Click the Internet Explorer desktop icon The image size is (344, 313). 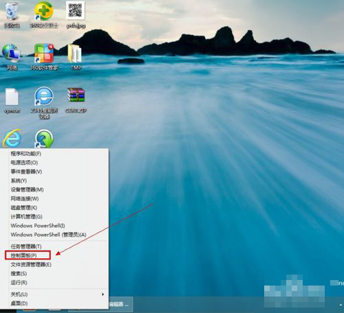[12, 139]
